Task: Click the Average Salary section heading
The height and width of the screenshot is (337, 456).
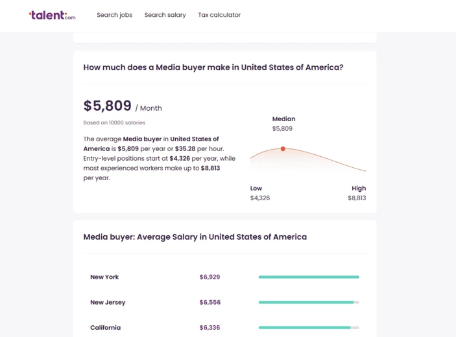Action: tap(195, 237)
